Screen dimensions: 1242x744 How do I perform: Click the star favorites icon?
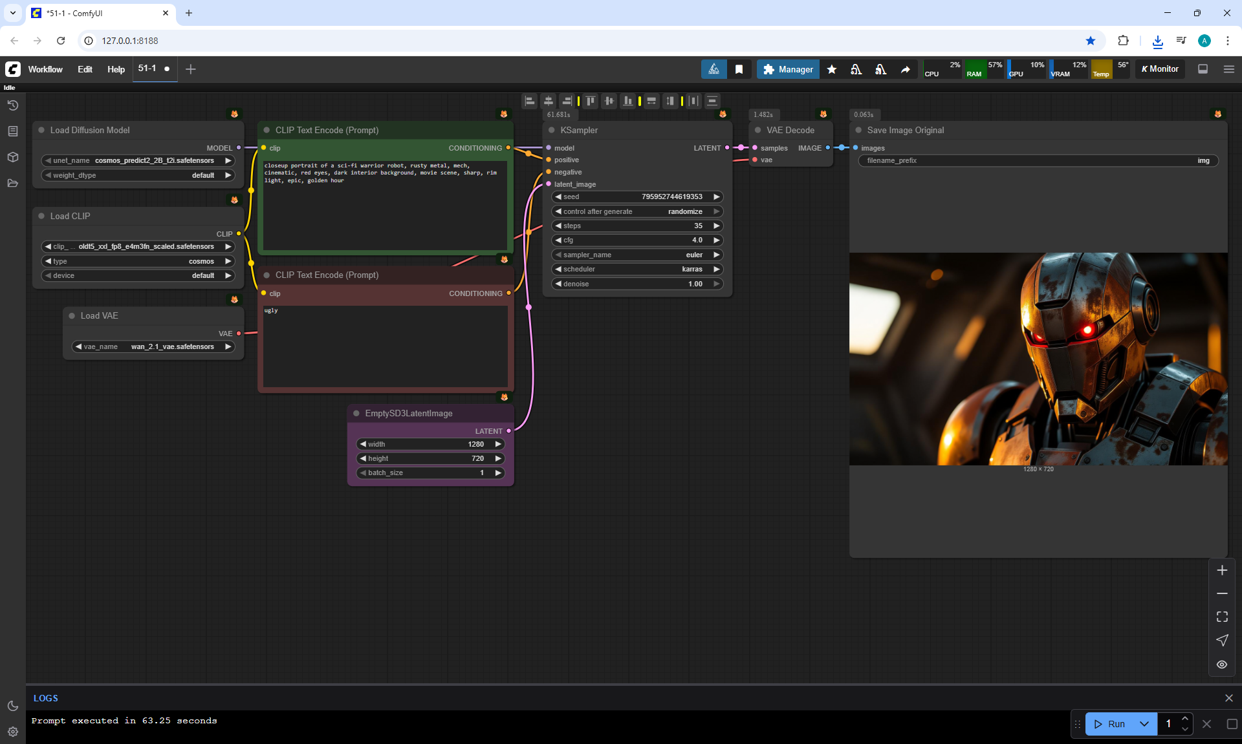(832, 69)
